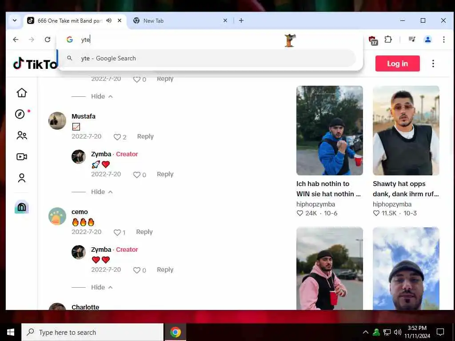Reply to Mustafa's comment
The width and height of the screenshot is (455, 341).
[145, 136]
